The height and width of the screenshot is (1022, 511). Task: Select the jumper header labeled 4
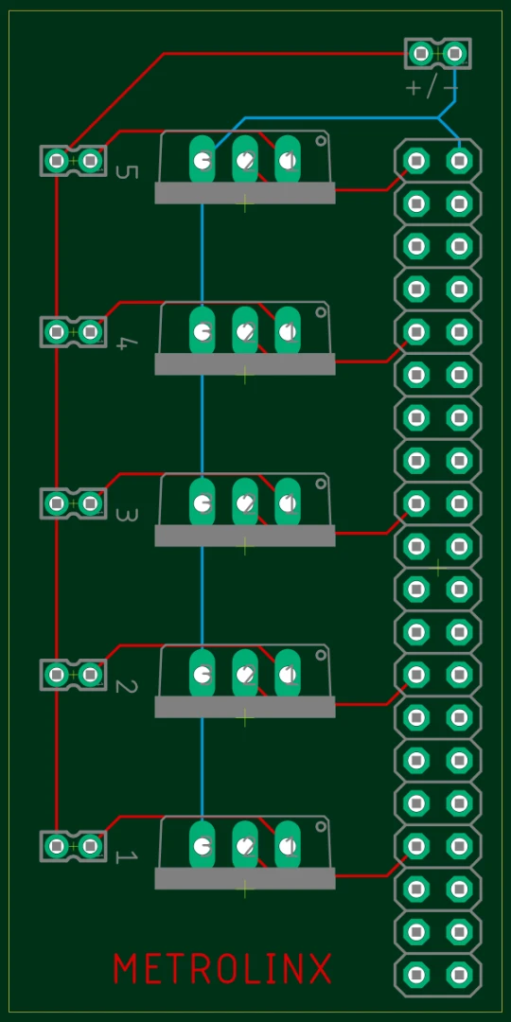[x=73, y=332]
